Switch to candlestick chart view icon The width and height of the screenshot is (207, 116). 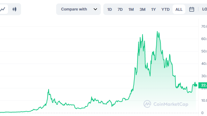pos(15,9)
